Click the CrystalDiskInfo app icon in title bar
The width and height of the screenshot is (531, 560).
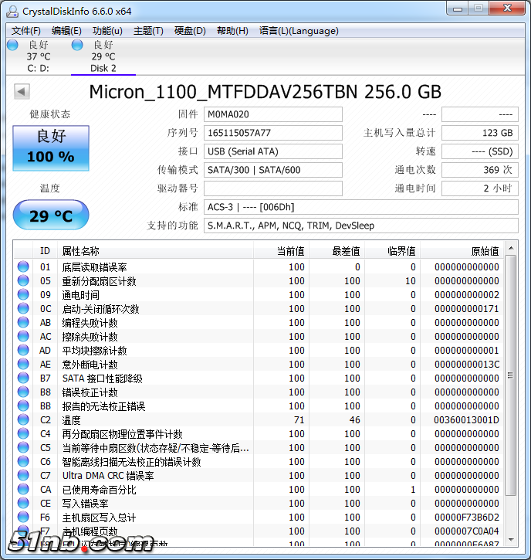point(12,10)
